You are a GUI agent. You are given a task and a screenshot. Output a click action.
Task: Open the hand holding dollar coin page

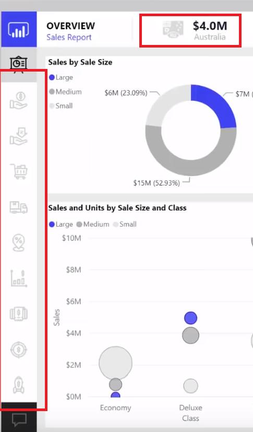(x=18, y=101)
